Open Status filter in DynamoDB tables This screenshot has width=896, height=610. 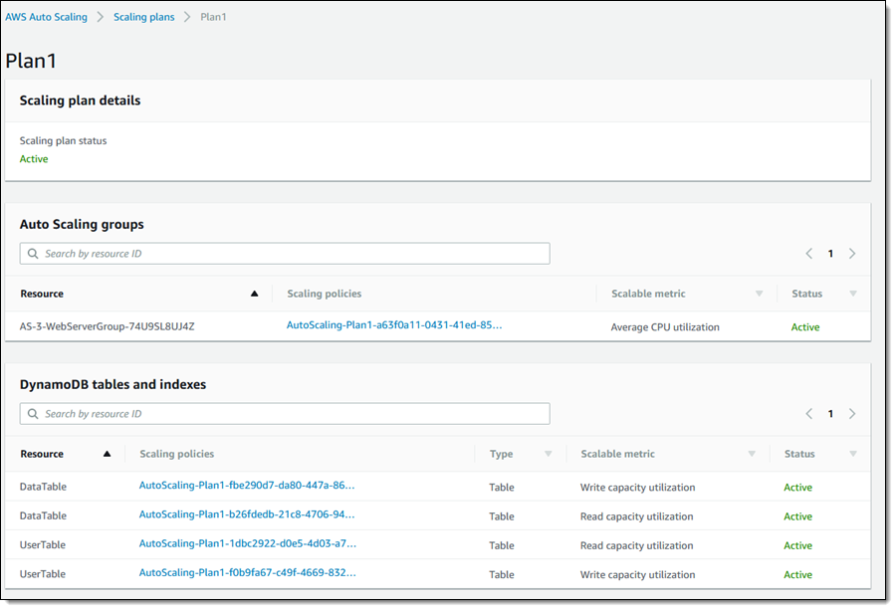pyautogui.click(x=853, y=454)
